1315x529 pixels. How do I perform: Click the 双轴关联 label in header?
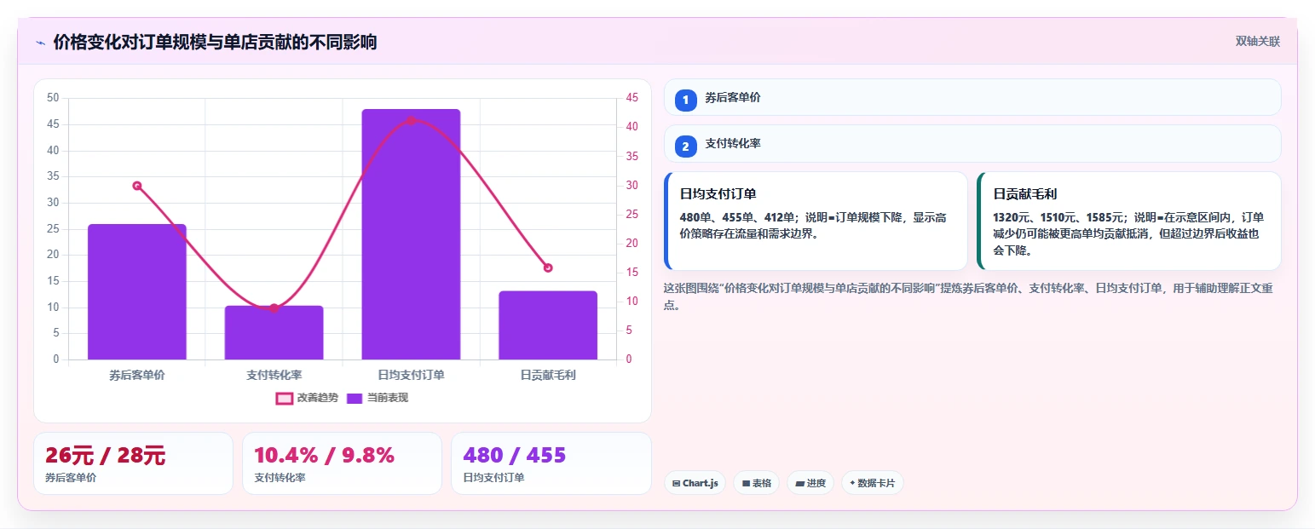1258,41
